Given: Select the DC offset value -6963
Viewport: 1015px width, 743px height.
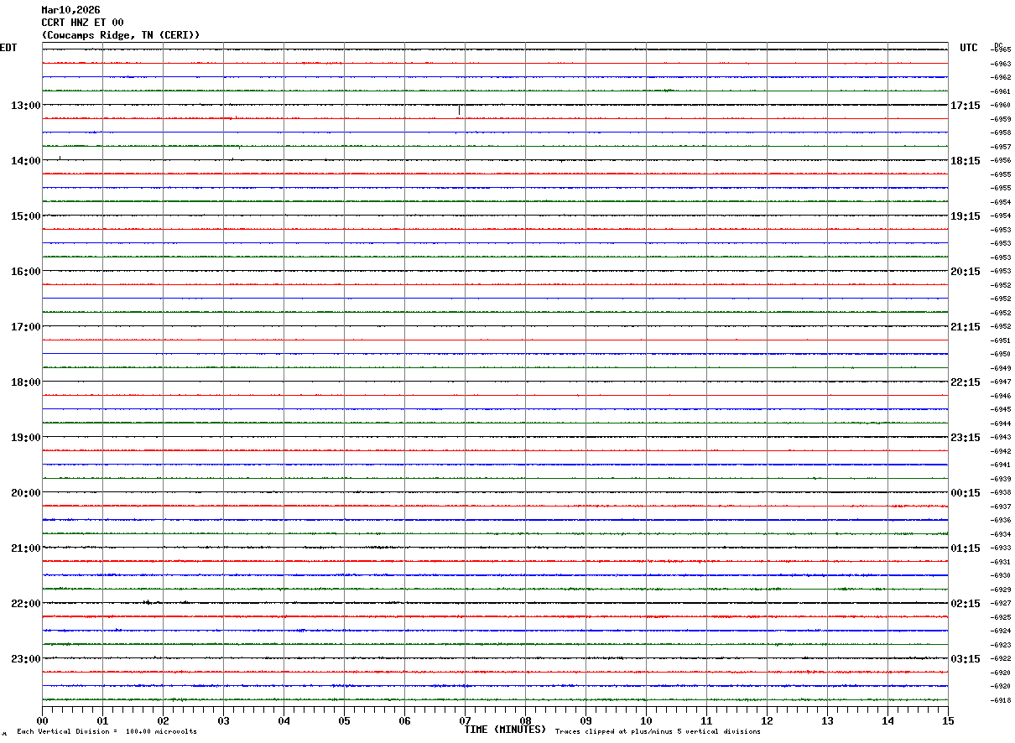Looking at the screenshot, I should click(x=1001, y=64).
